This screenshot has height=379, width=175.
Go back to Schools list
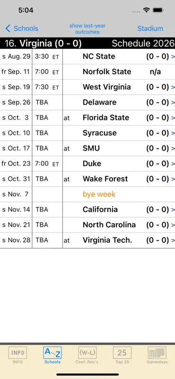[x=26, y=28]
